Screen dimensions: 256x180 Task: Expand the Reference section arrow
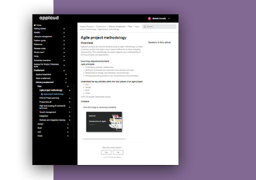pyautogui.click(x=64, y=44)
